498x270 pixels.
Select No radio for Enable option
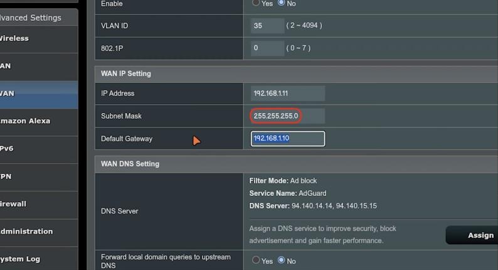coord(281,3)
